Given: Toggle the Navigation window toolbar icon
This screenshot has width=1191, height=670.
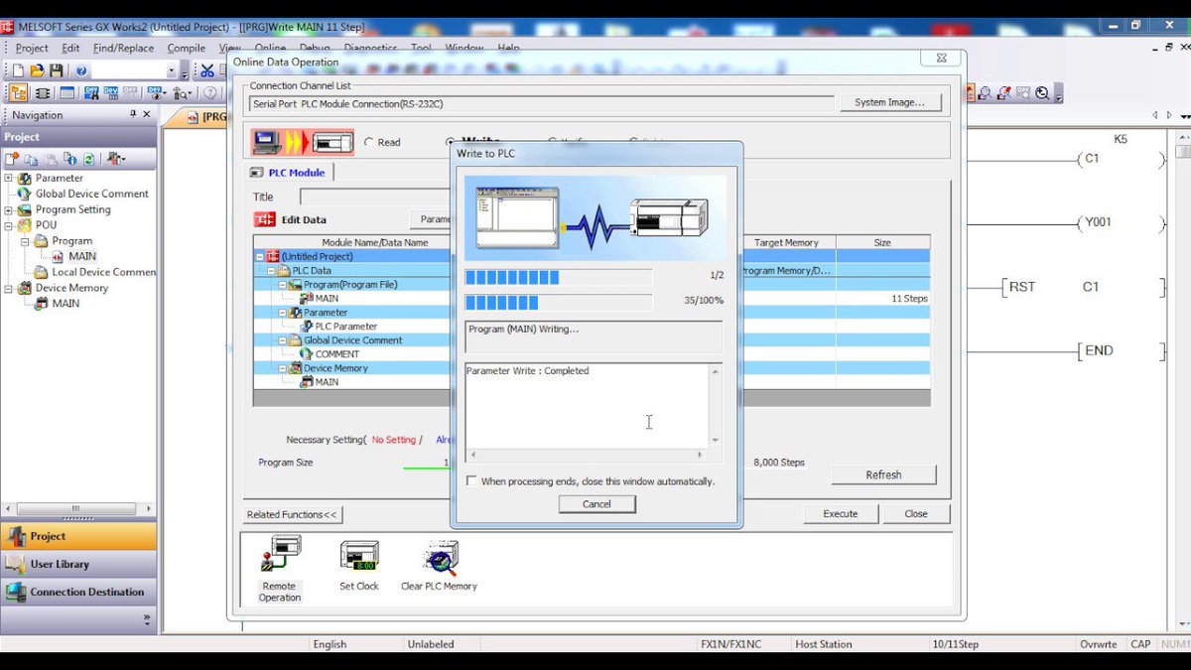Looking at the screenshot, I should pyautogui.click(x=18, y=93).
